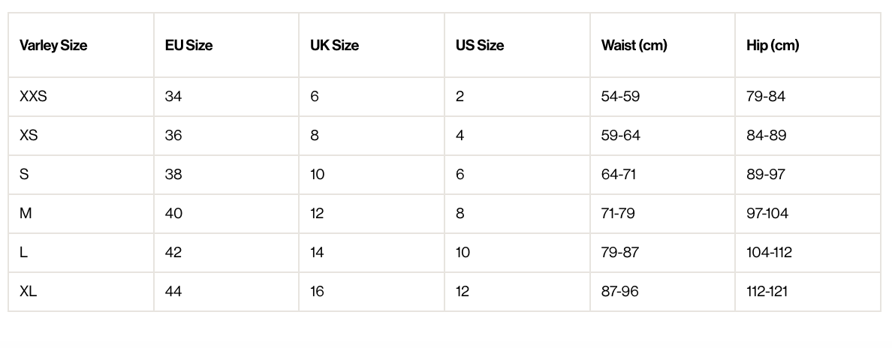Image resolution: width=892 pixels, height=348 pixels.
Task: Click EU size 34 cell
Action: (x=173, y=97)
